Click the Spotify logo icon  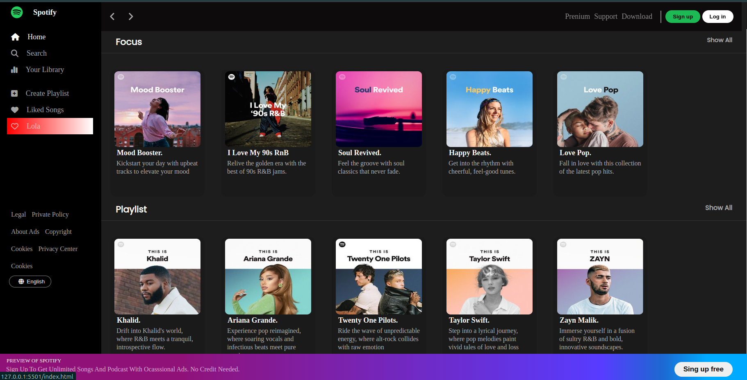17,12
